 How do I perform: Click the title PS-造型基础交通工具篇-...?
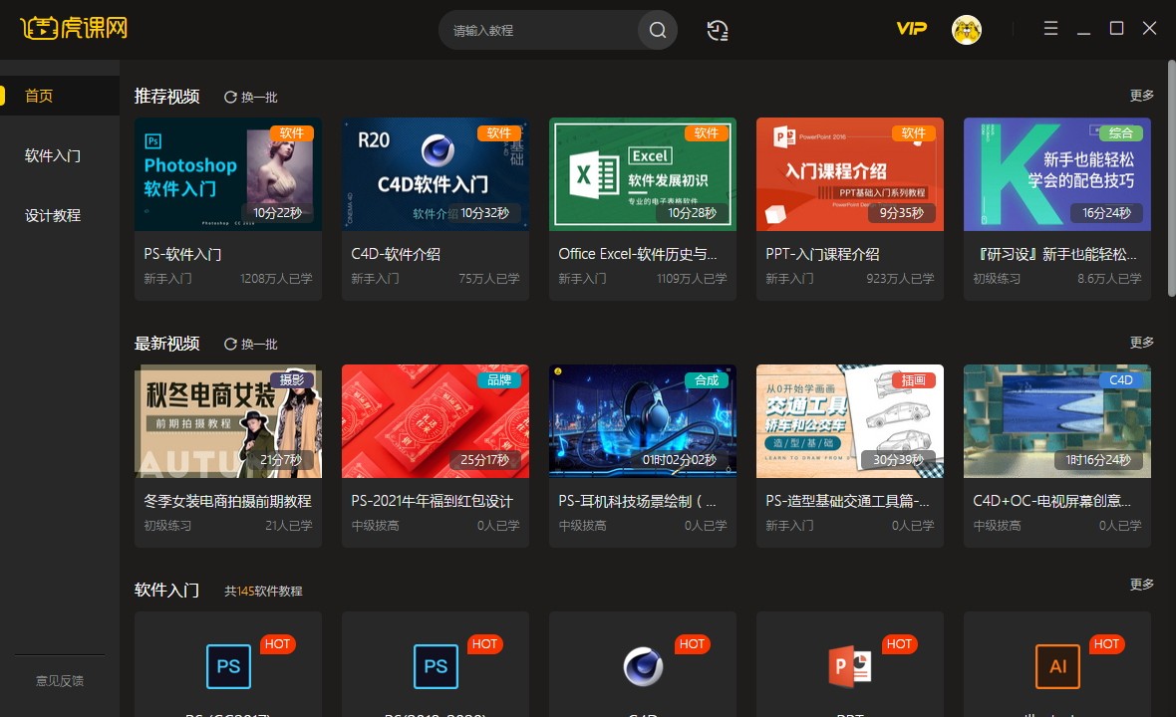847,501
